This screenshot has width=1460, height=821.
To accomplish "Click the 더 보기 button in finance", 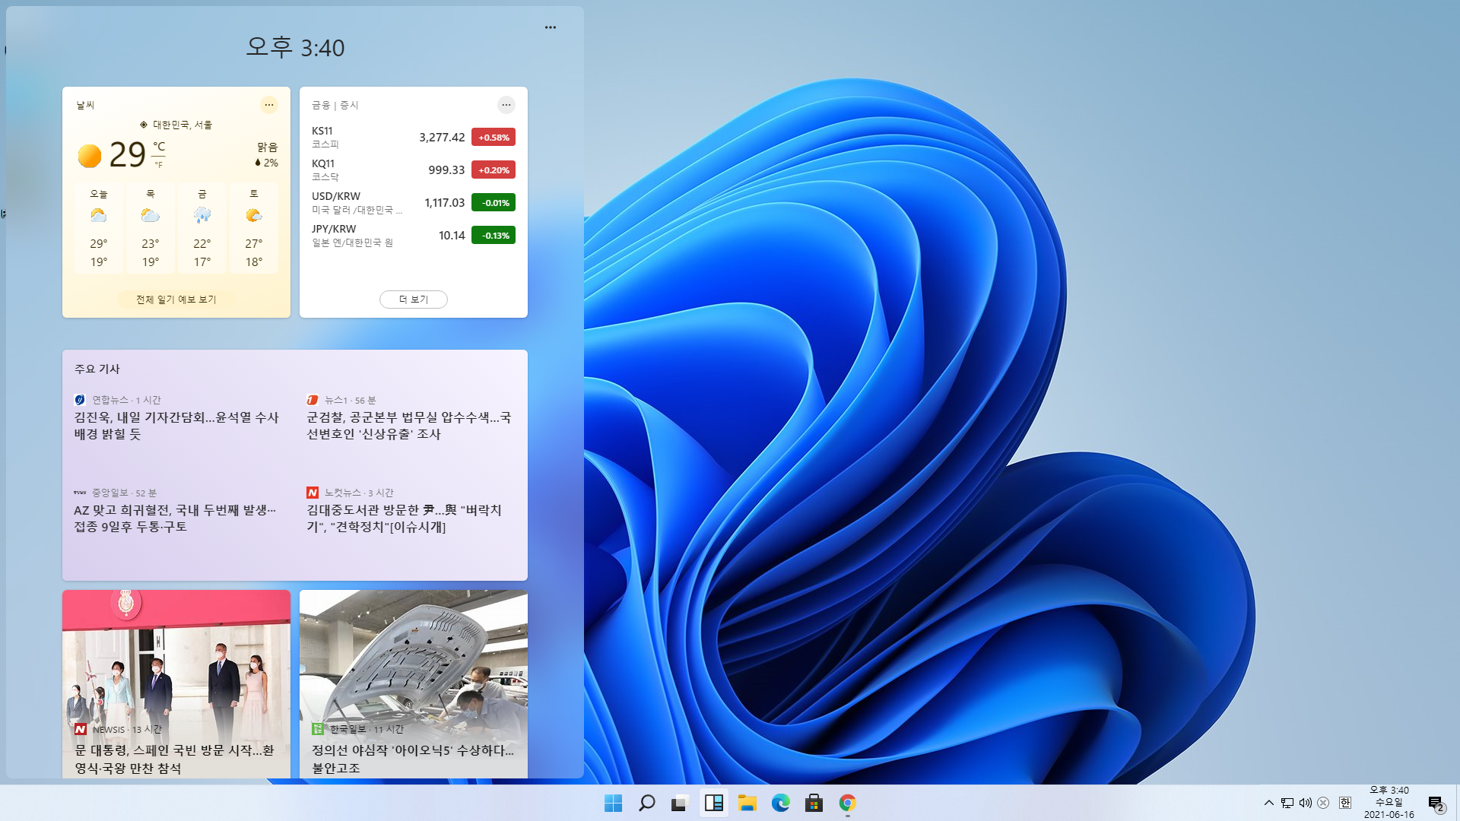I will [413, 300].
